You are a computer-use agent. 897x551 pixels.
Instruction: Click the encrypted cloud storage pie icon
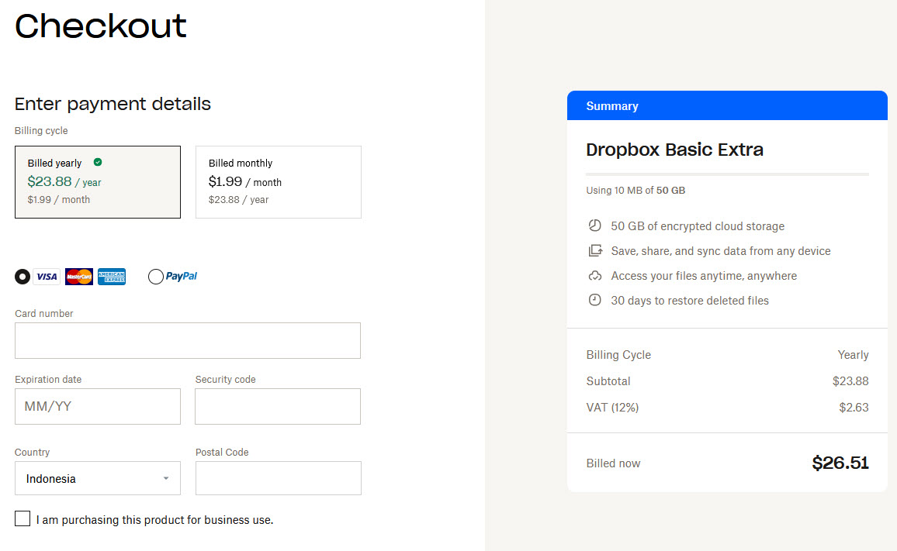pyautogui.click(x=594, y=226)
